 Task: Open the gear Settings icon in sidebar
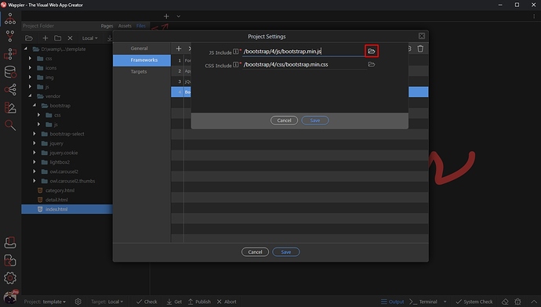pyautogui.click(x=10, y=278)
